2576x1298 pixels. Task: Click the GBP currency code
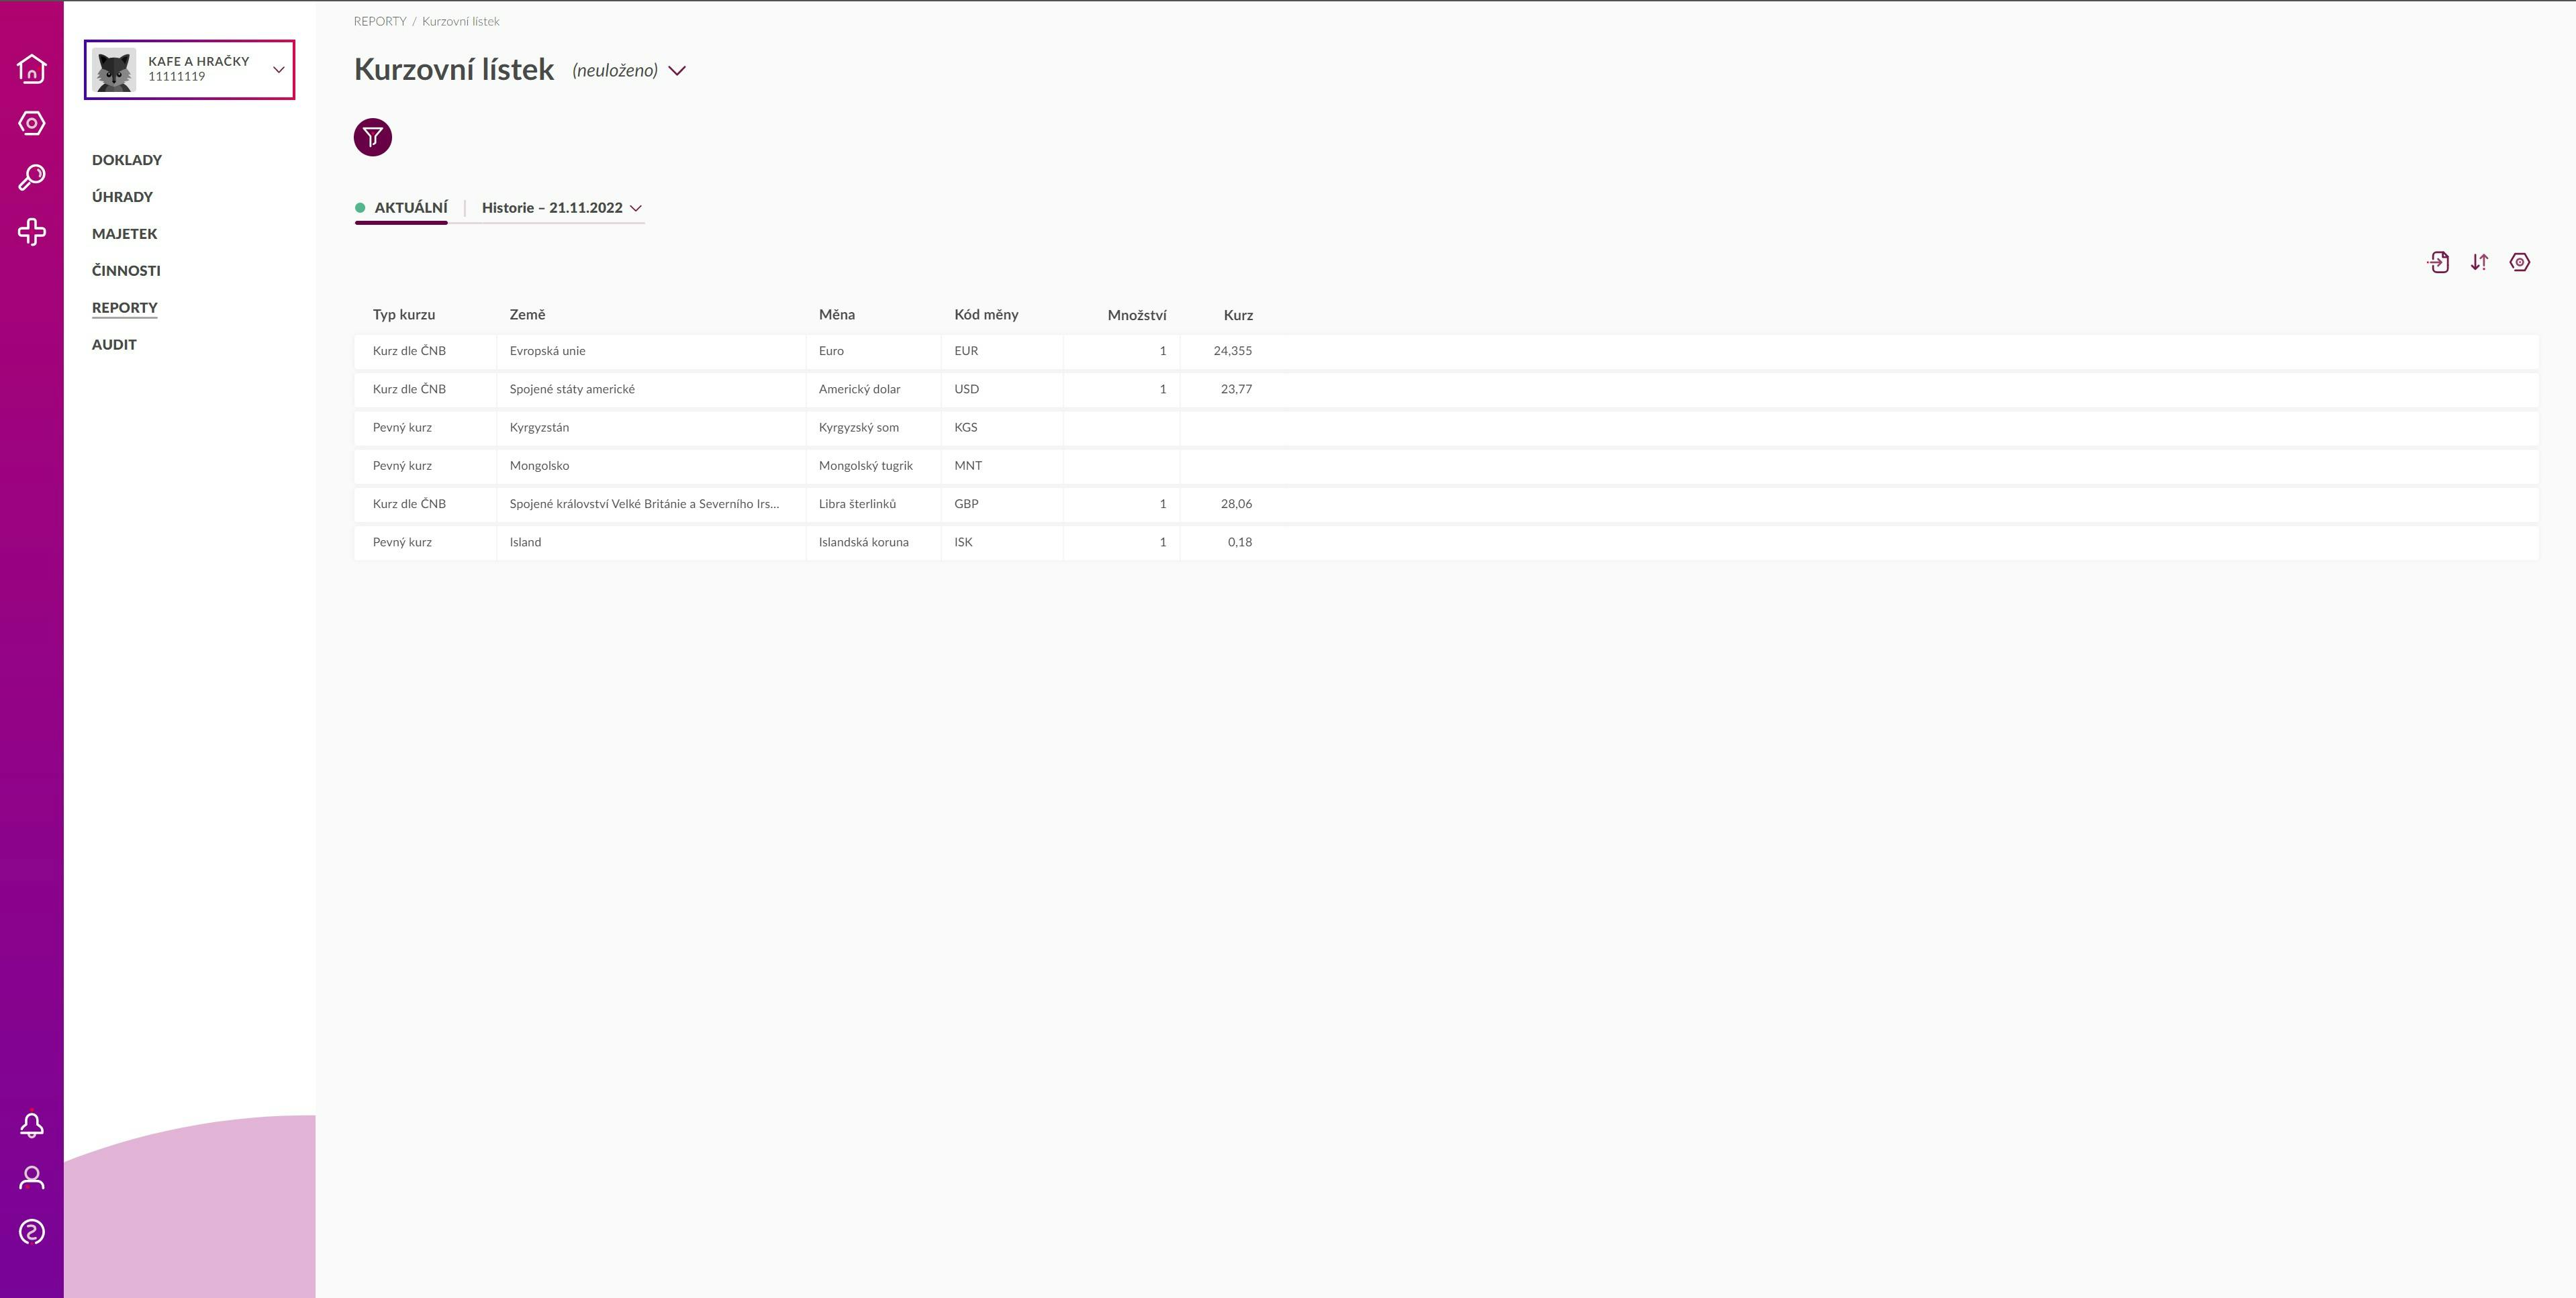[966, 504]
